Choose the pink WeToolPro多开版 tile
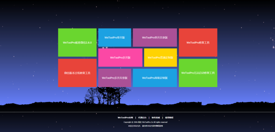Image resolution: width=275 pixels, height=132 pixels. click(120, 57)
